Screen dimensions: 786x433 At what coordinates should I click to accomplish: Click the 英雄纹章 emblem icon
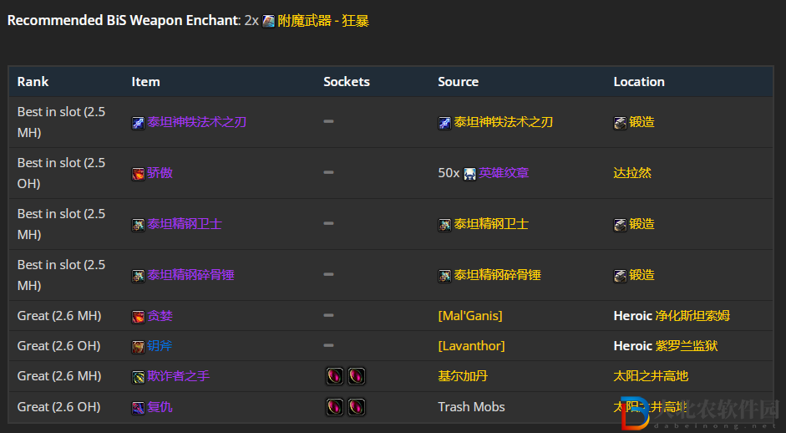click(469, 174)
